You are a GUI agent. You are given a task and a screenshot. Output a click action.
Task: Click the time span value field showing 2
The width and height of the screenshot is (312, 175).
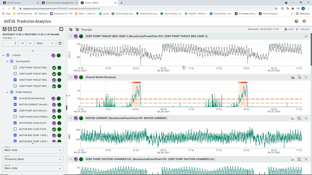coord(10,43)
